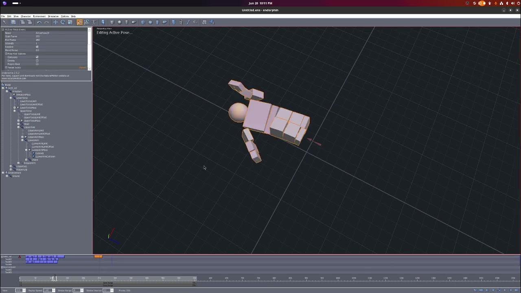
Task: Click the blue character icon in toolbar
Action: 103,22
